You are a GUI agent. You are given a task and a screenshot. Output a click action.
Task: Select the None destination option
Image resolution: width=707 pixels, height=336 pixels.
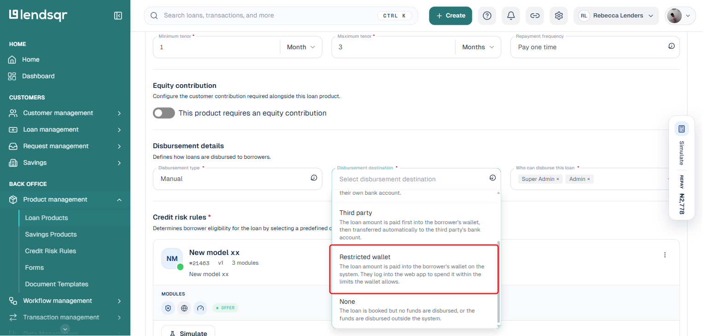tap(414, 310)
